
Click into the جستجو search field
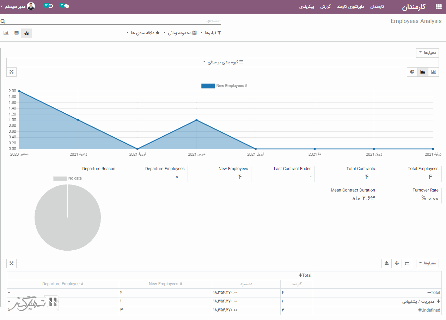coord(113,20)
